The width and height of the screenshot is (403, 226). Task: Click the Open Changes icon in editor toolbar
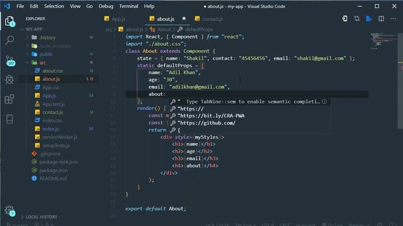pyautogui.click(x=345, y=18)
